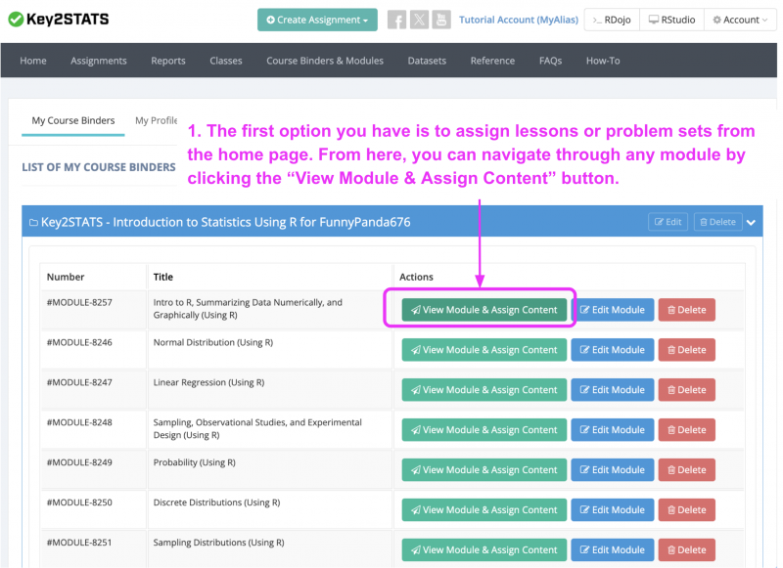Screen dimensions: 783x568
Task: Click the Key2STATS binder title header
Action: pyautogui.click(x=225, y=222)
